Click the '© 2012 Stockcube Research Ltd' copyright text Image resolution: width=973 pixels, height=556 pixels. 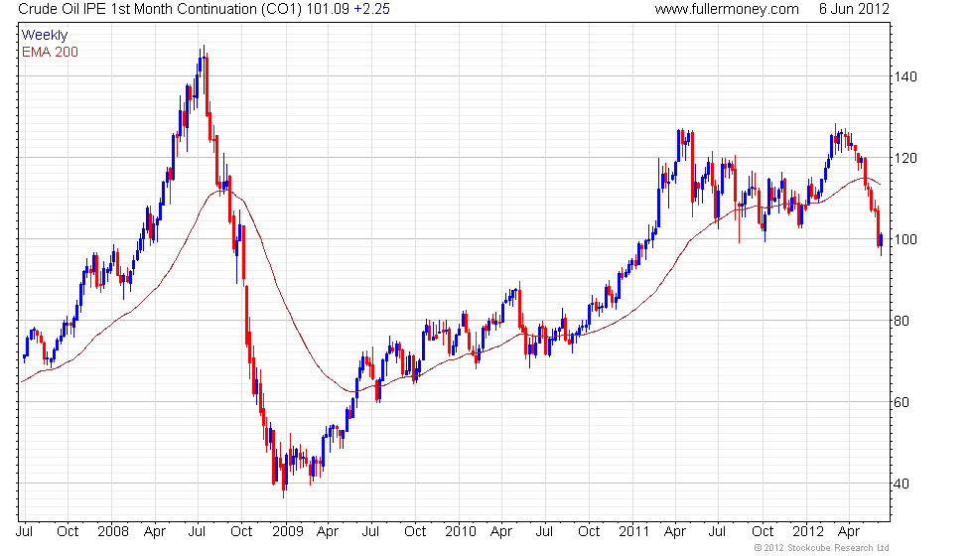(x=822, y=548)
